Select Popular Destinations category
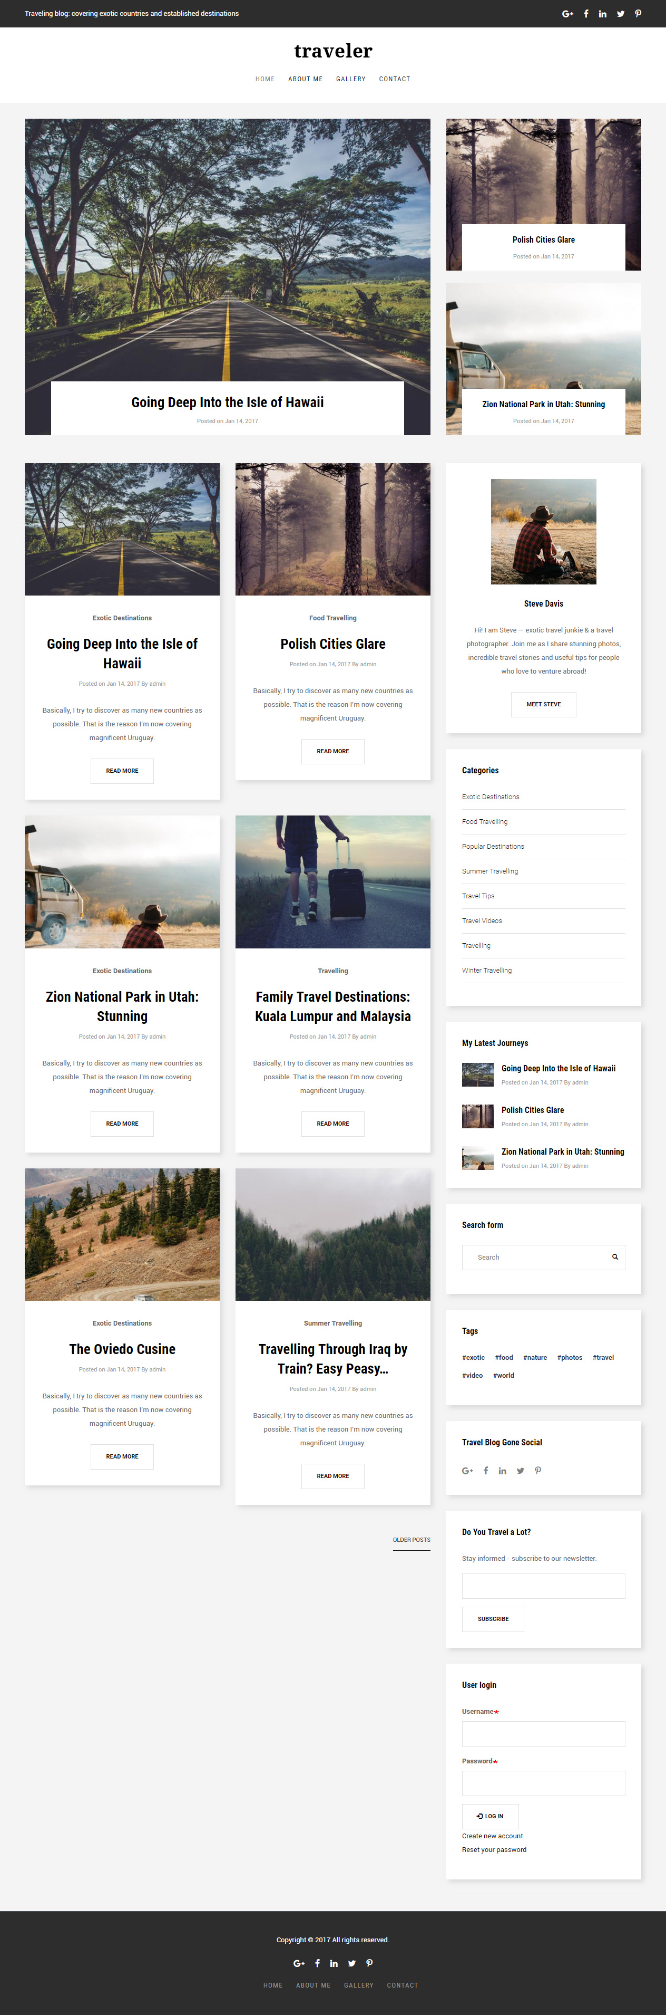Image resolution: width=666 pixels, height=2015 pixels. tap(493, 847)
